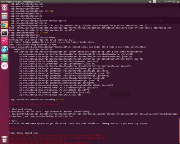The height and width of the screenshot is (144, 180).
Task: Open the Trash in the launcher
Action: pyautogui.click(x=5, y=139)
